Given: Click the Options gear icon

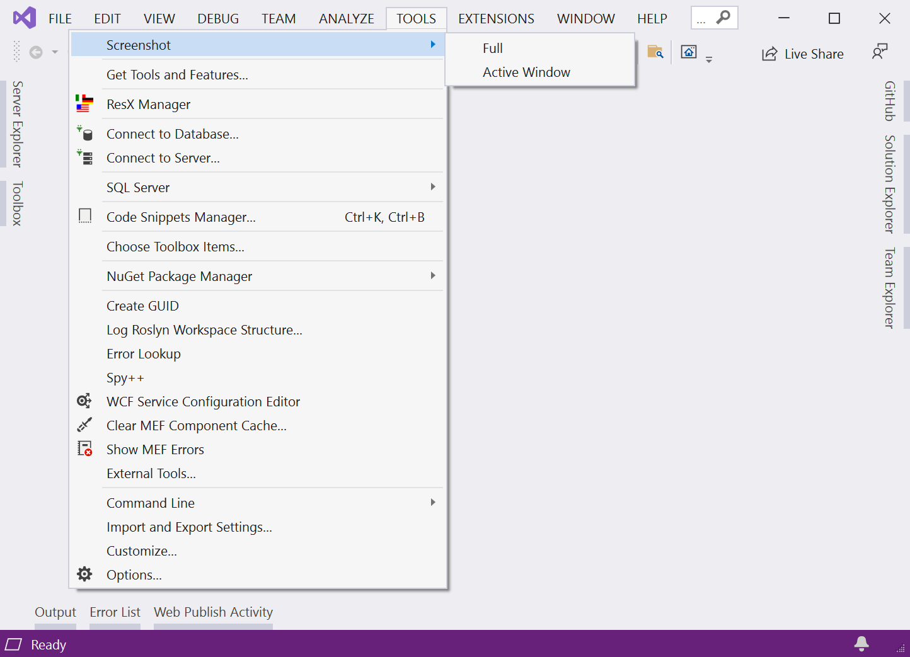Looking at the screenshot, I should [84, 574].
